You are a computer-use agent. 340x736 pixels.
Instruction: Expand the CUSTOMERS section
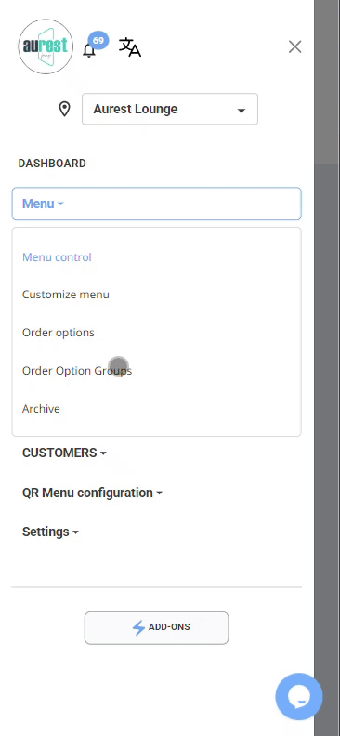tap(64, 453)
